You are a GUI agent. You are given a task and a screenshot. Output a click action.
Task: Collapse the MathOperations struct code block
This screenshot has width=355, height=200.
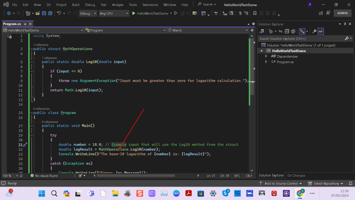click(32, 49)
